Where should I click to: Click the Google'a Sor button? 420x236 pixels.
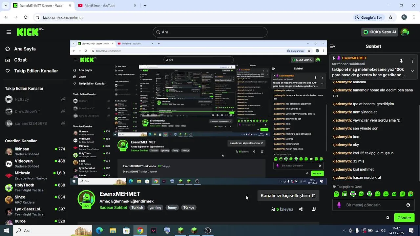[369, 17]
